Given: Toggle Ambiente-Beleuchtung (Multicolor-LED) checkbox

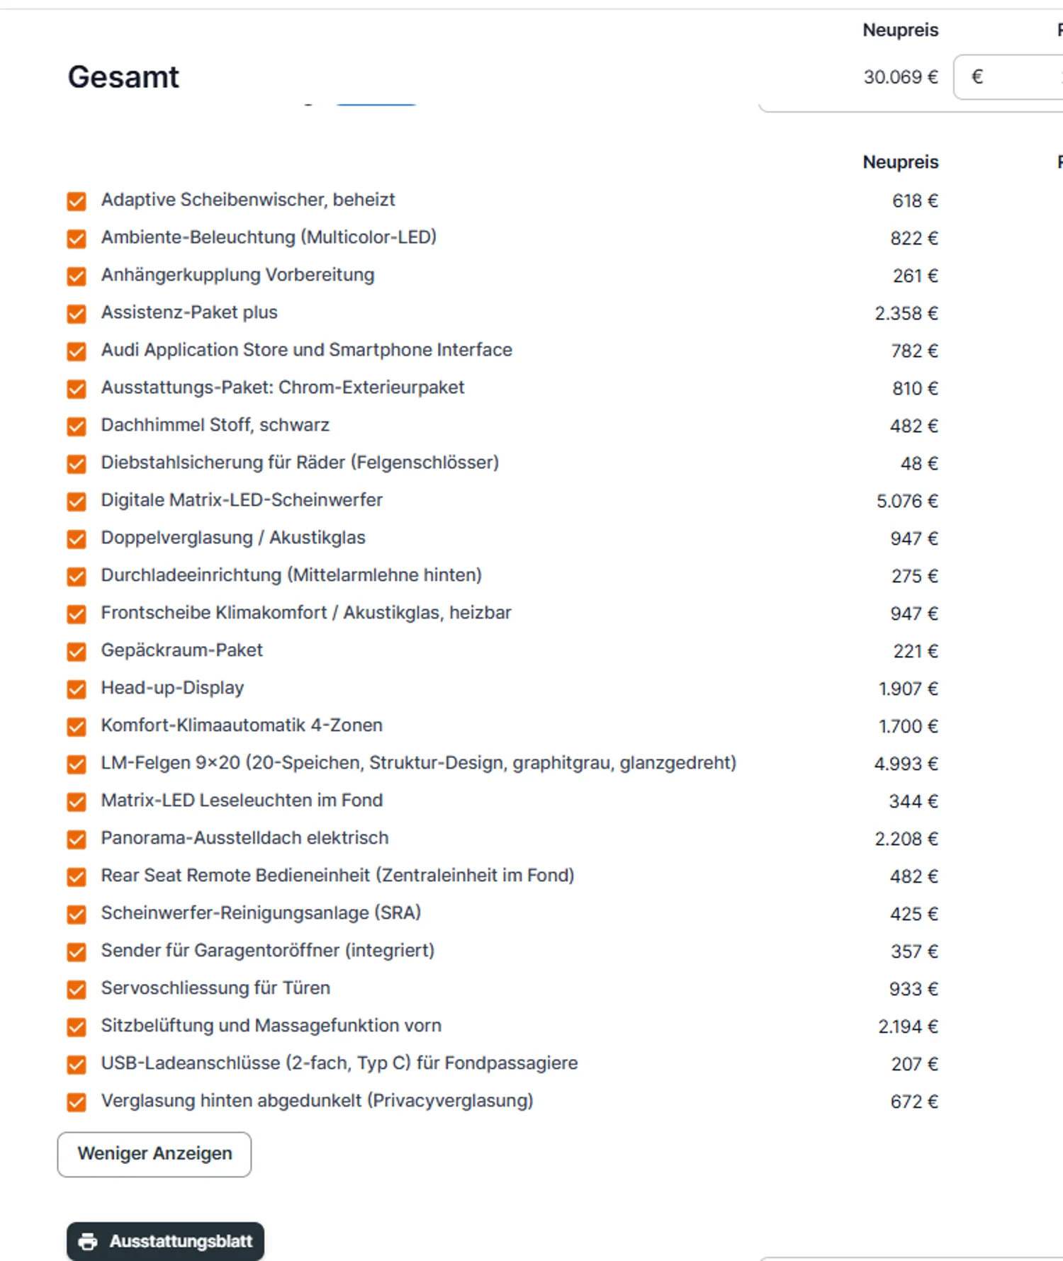Looking at the screenshot, I should [77, 239].
